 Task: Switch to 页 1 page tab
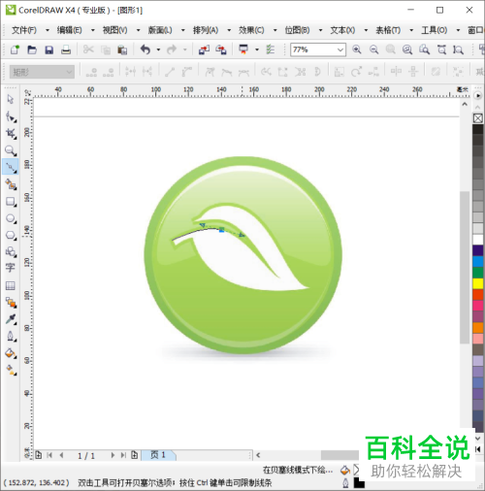pyautogui.click(x=158, y=455)
